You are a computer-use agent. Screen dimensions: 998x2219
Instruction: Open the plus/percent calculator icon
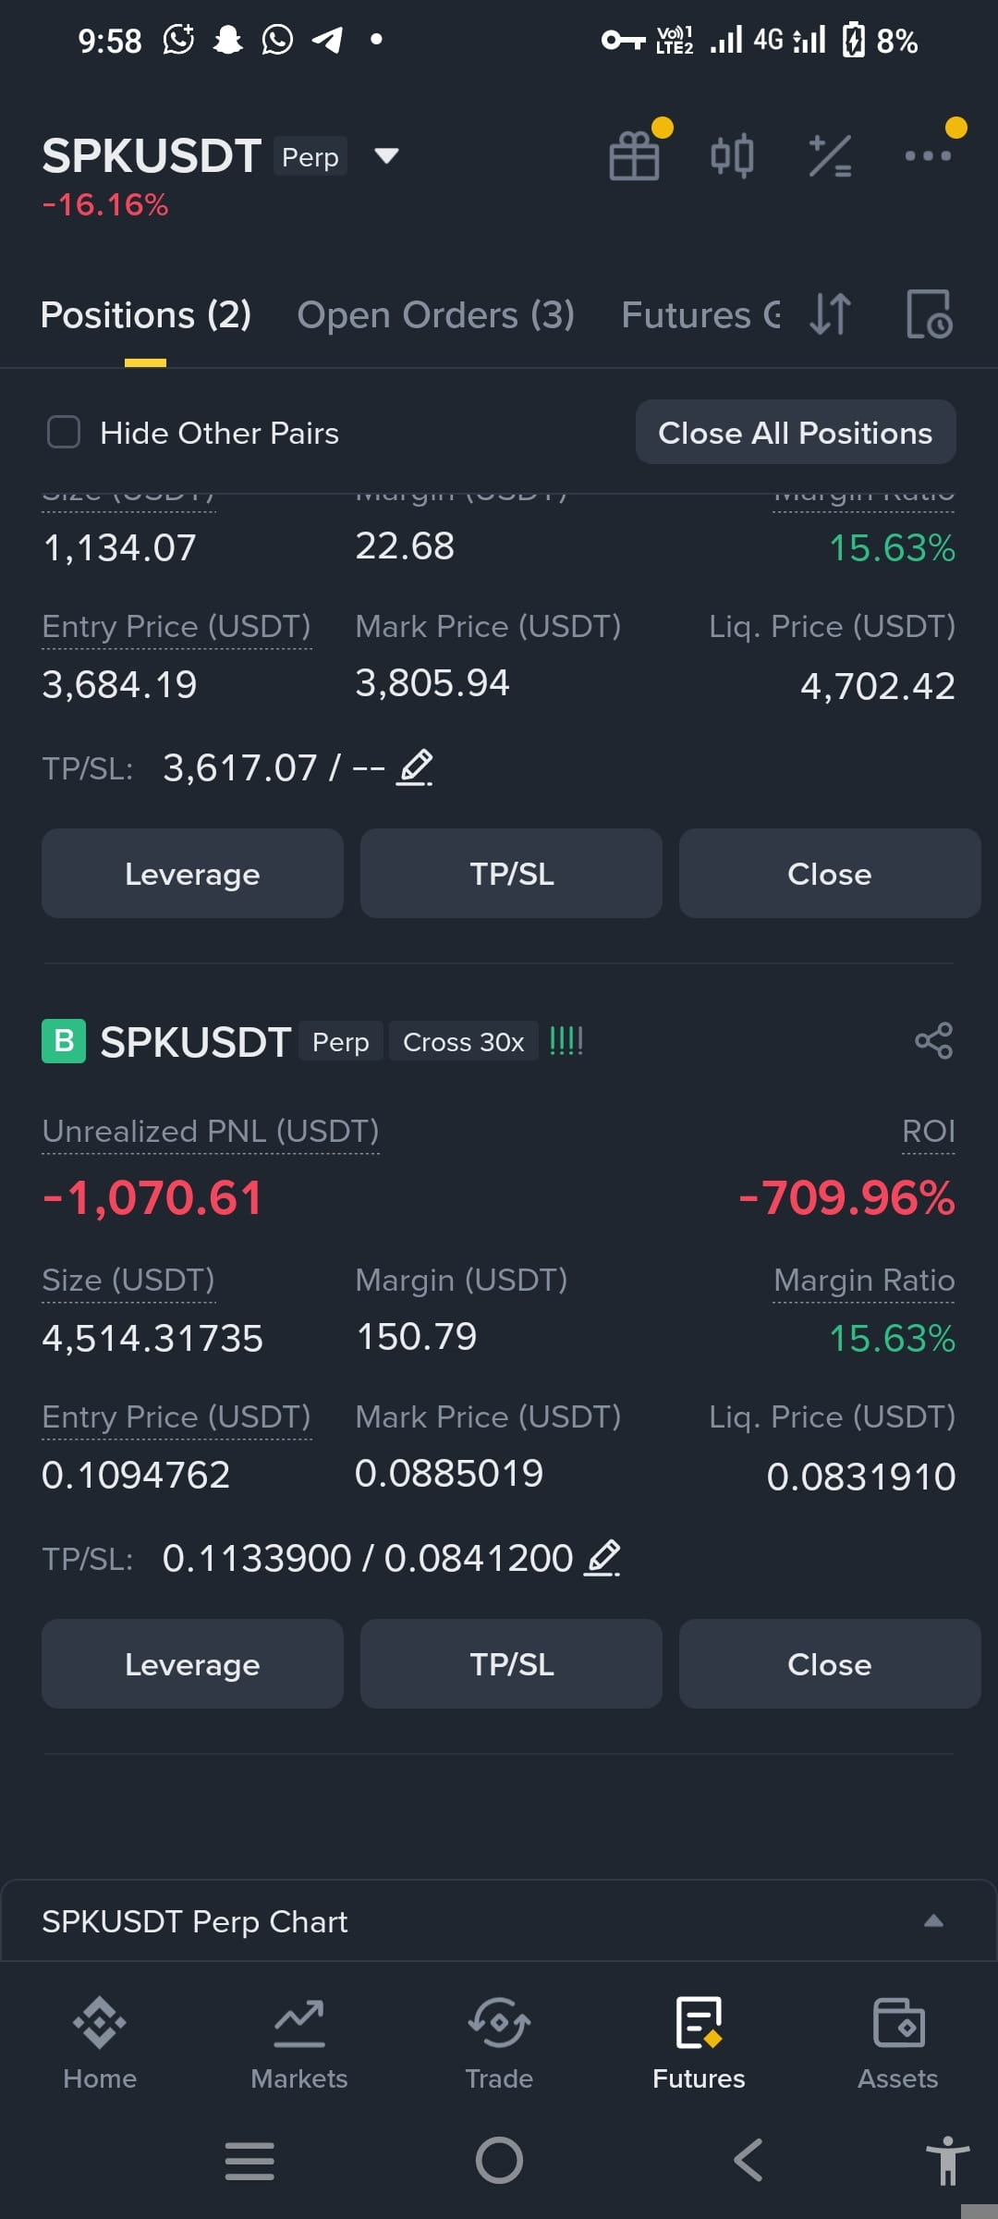coord(830,155)
